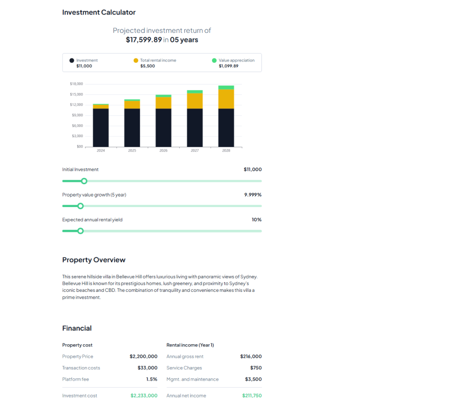Select the 2024 bar's dark investment segment

pos(101,128)
